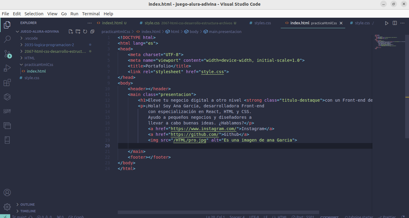Collapse the JUEGO-ALURA-ADIVINA section

pyautogui.click(x=40, y=31)
